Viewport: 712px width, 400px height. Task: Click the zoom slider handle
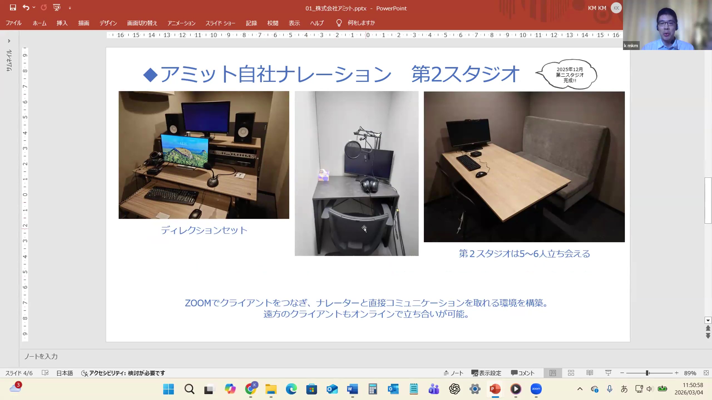(x=647, y=373)
